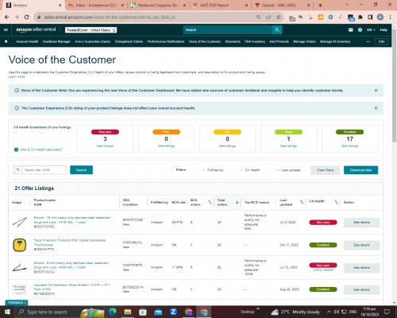Click the Clear filters button

point(326,170)
